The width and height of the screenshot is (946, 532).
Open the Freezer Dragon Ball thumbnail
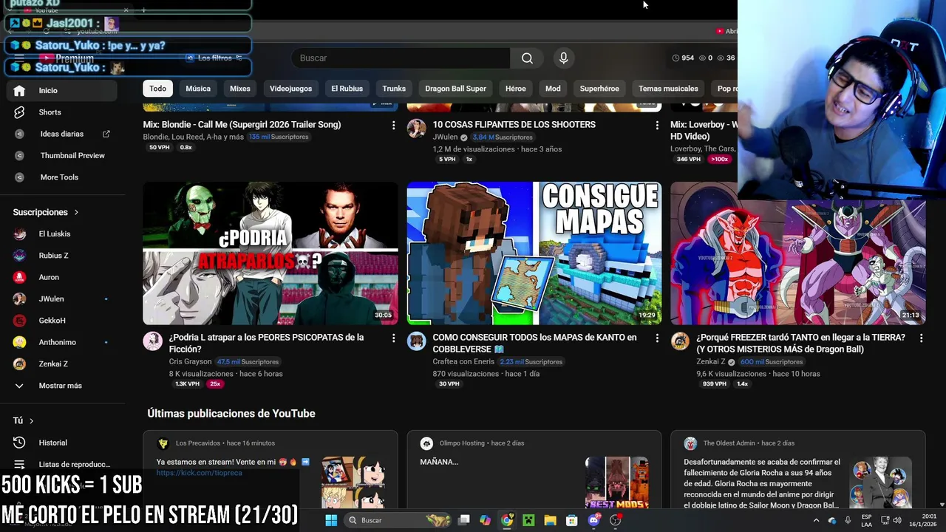pos(798,253)
